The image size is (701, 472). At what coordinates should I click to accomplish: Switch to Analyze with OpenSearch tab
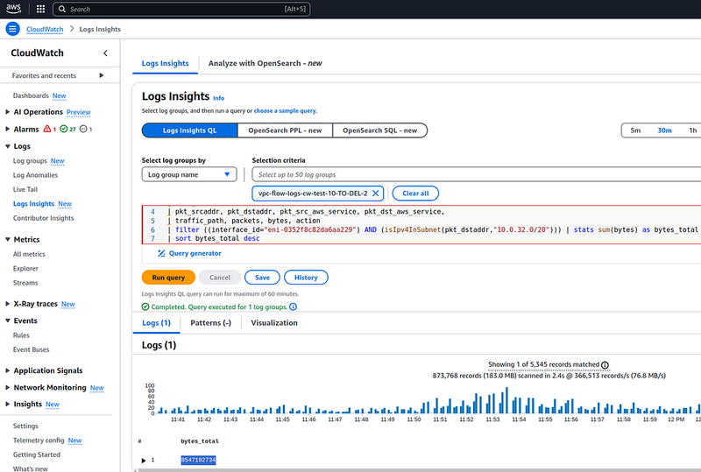coord(265,63)
